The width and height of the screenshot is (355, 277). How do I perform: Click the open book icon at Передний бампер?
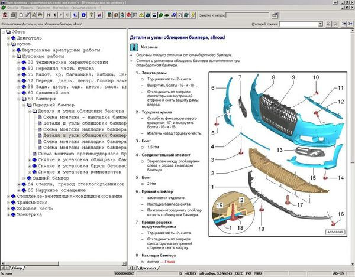(x=28, y=105)
